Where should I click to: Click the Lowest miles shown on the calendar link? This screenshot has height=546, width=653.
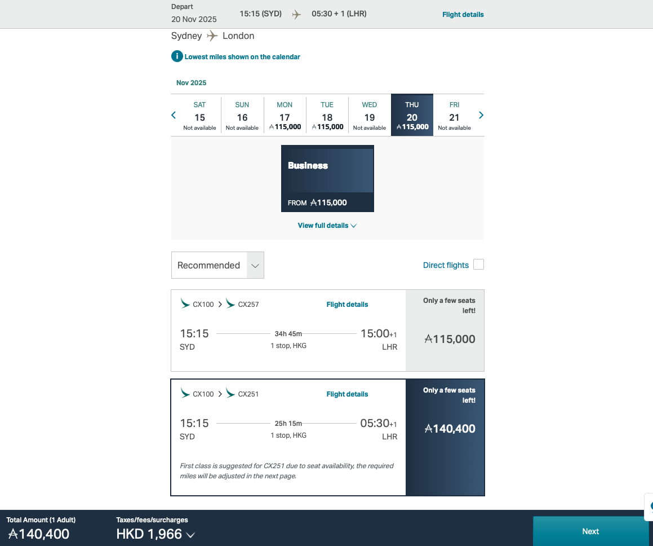(242, 56)
